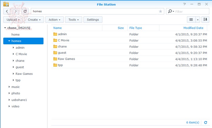Click the C Movie folder icon in list
This screenshot has height=128, width=212.
pyautogui.click(x=55, y=40)
